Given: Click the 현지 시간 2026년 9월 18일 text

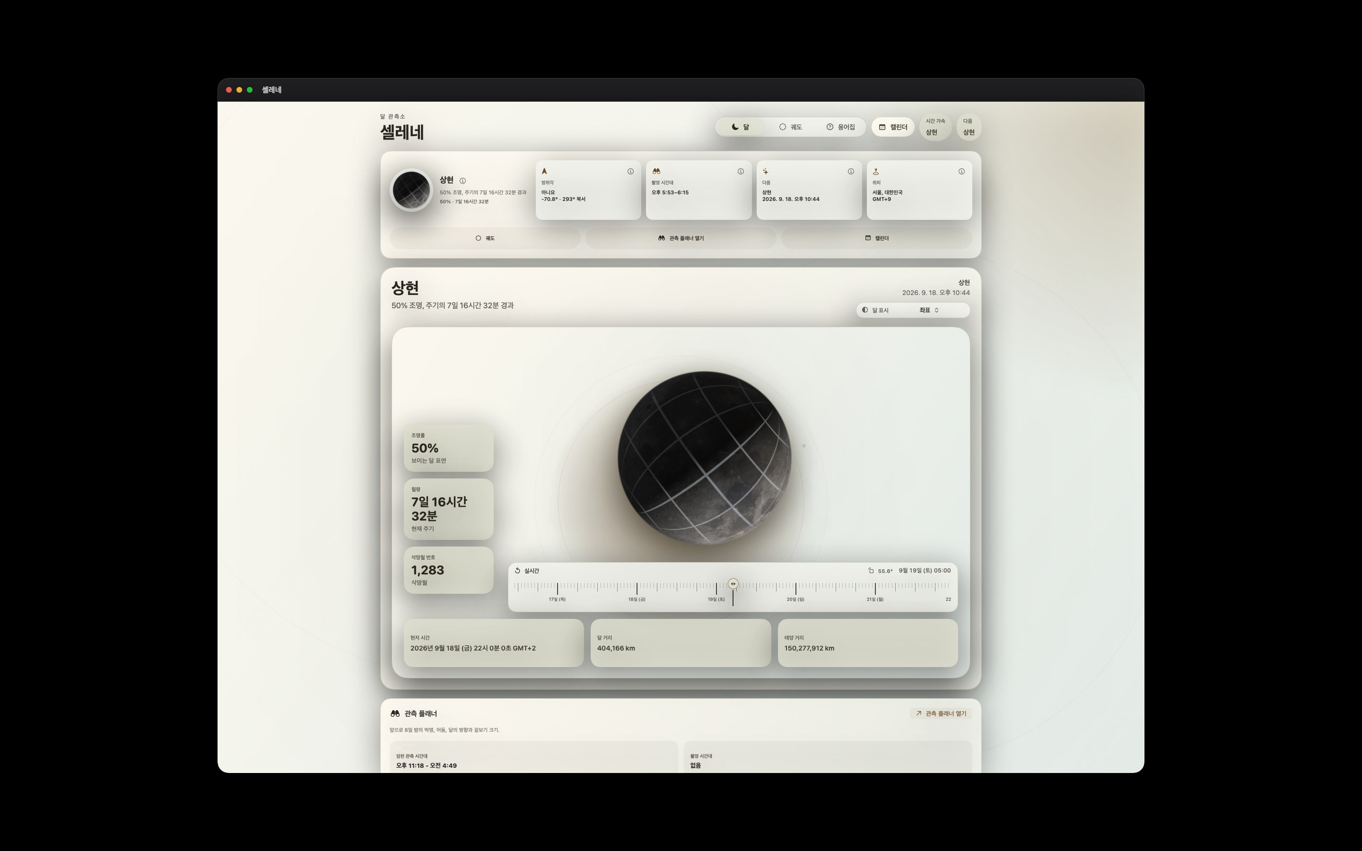Looking at the screenshot, I should click(x=473, y=648).
